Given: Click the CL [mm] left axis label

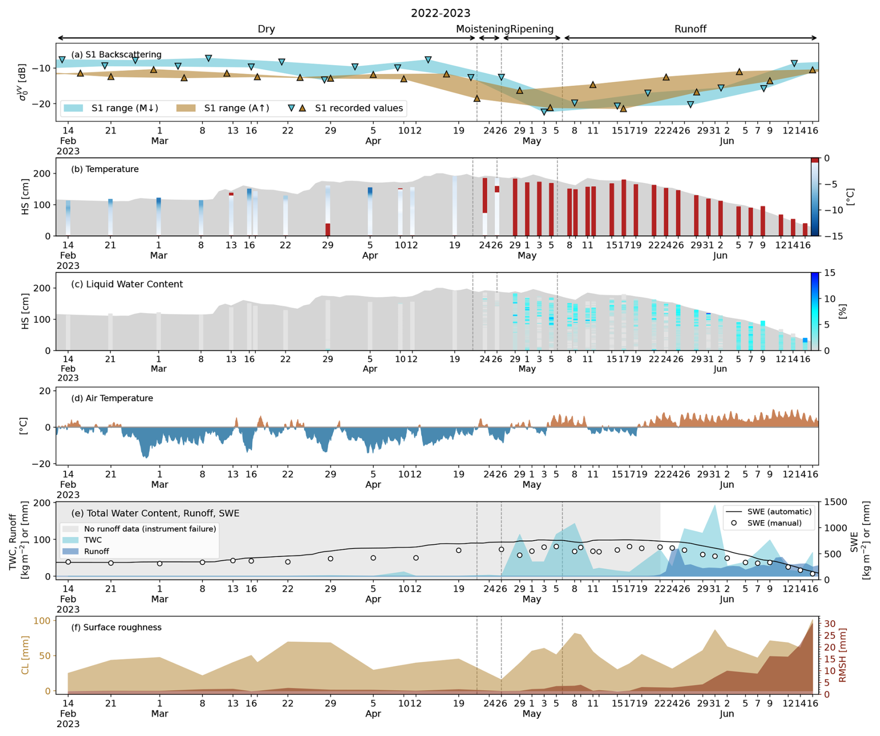Looking at the screenshot, I should click(x=25, y=655).
